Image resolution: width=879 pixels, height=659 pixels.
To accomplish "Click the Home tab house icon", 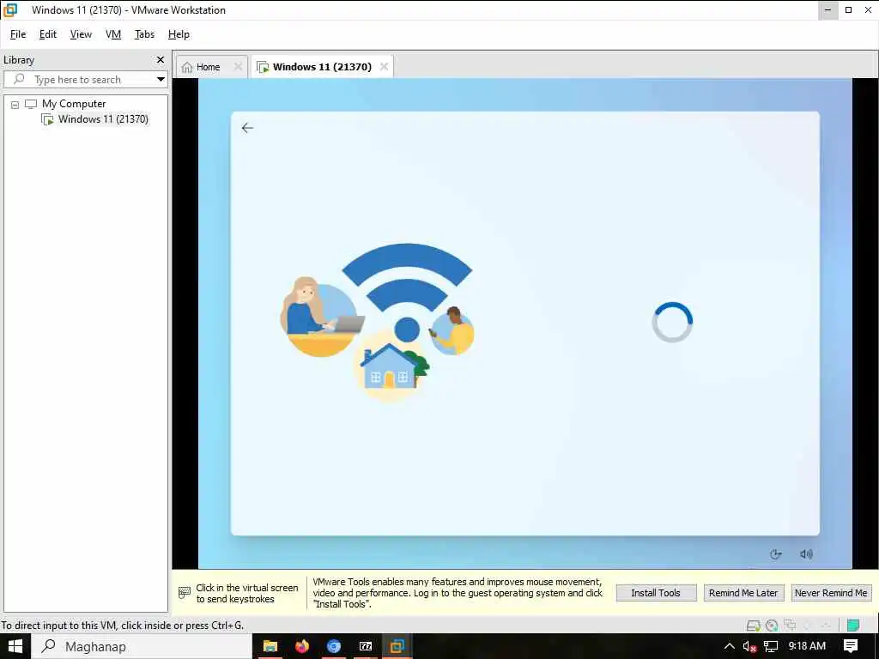I will tap(187, 67).
